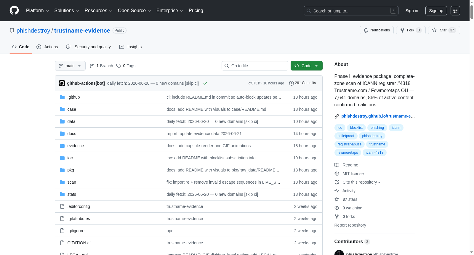Click the evidence folder icon
Screen dimensions: 474x255
point(62,146)
